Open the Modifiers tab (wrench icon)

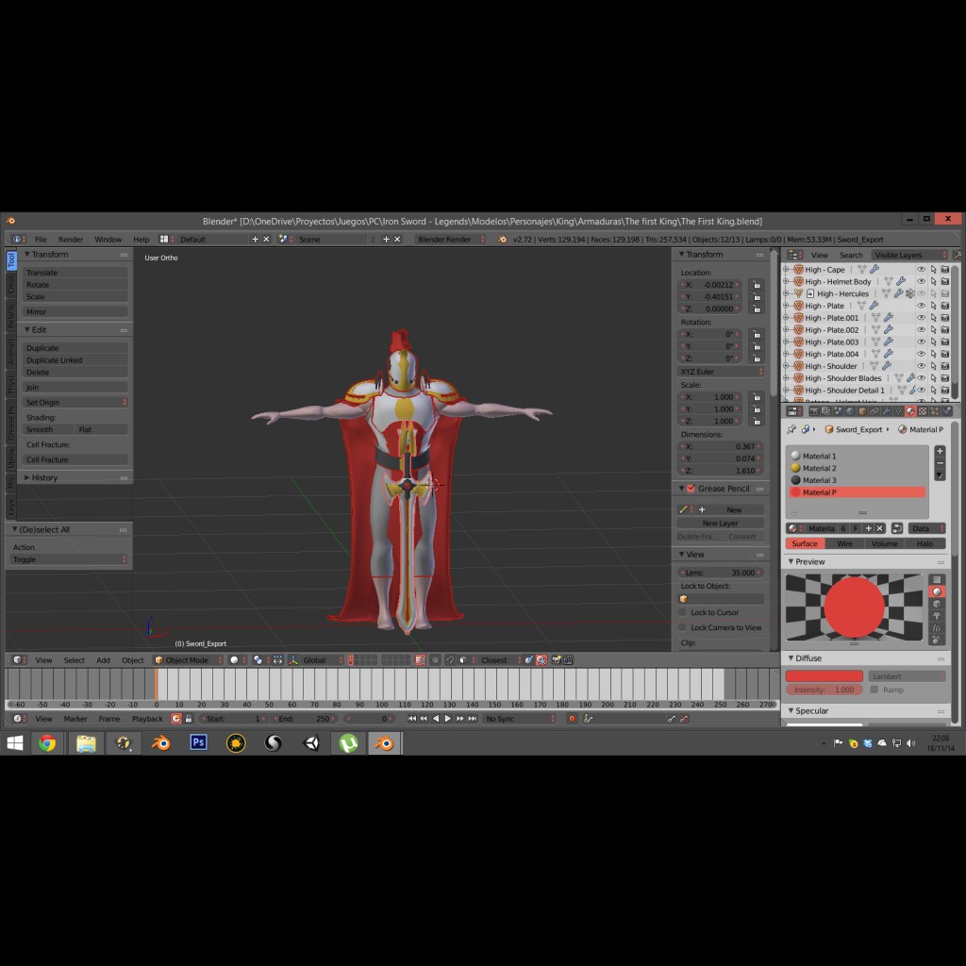point(886,412)
